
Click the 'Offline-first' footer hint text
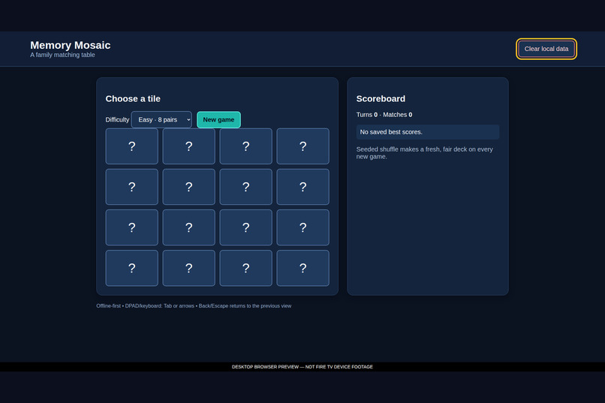194,306
